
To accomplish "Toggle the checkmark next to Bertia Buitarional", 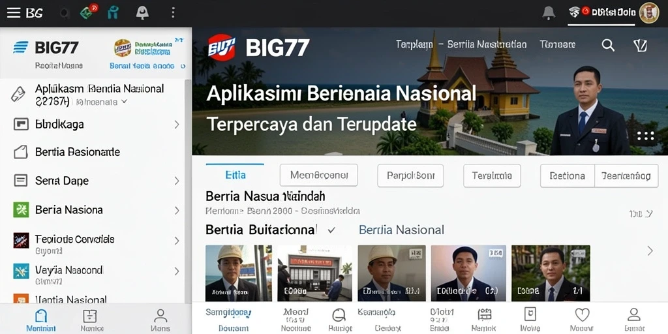I will coord(331,230).
